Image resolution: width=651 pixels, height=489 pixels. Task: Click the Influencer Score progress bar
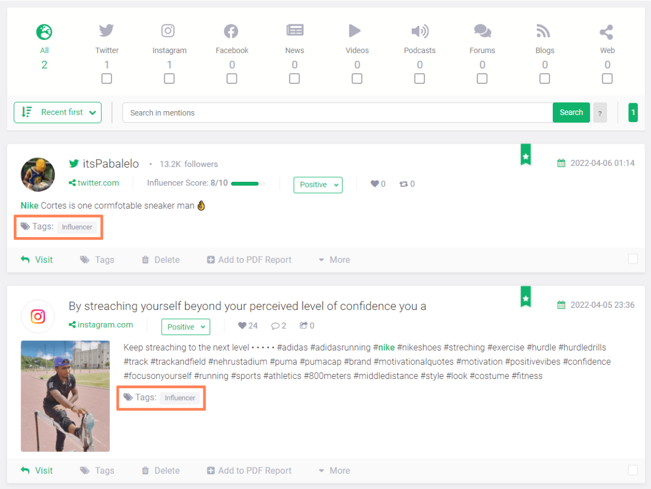(248, 184)
